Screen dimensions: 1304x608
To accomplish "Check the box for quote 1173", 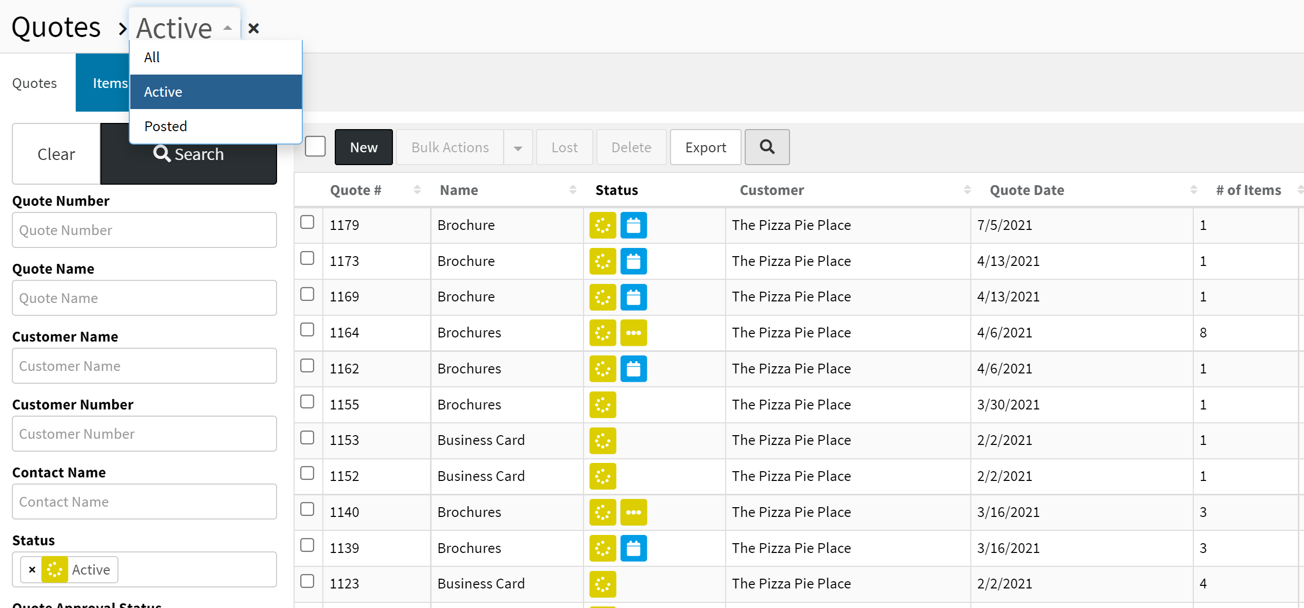I will coord(307,258).
